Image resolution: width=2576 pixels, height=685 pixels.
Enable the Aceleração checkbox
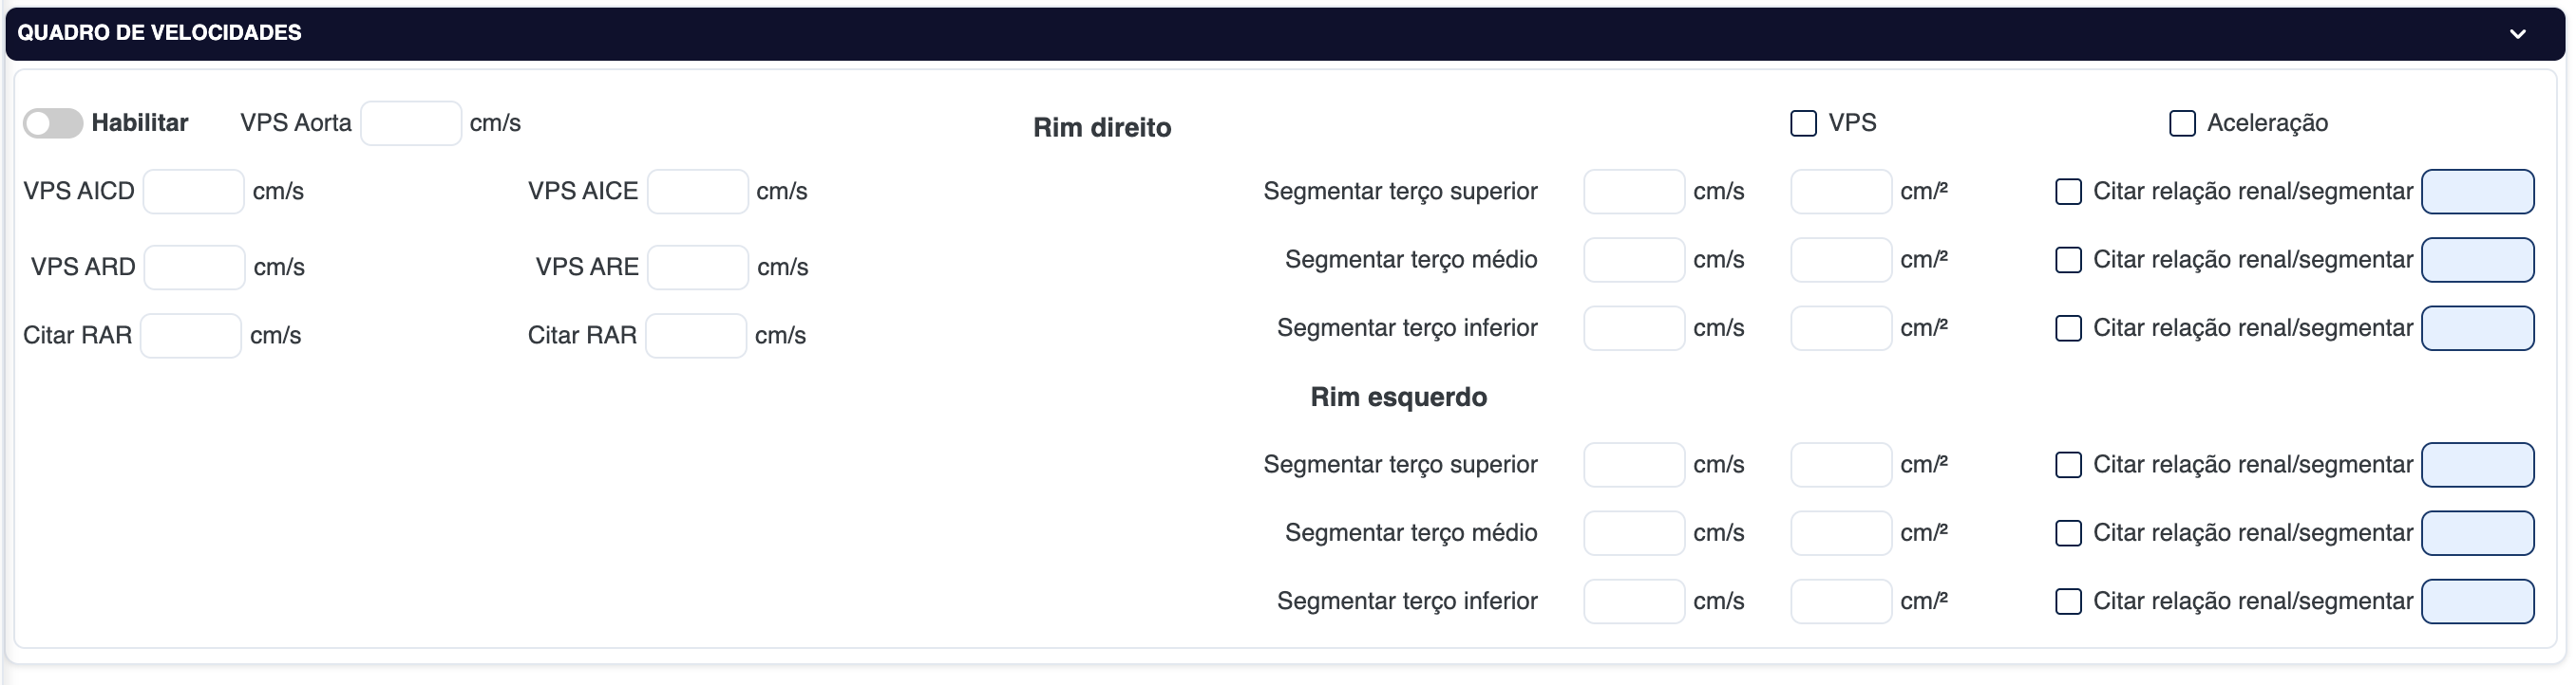tap(2182, 124)
